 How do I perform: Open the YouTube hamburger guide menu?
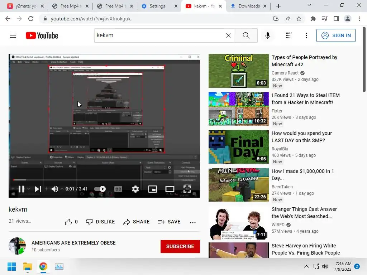13,35
